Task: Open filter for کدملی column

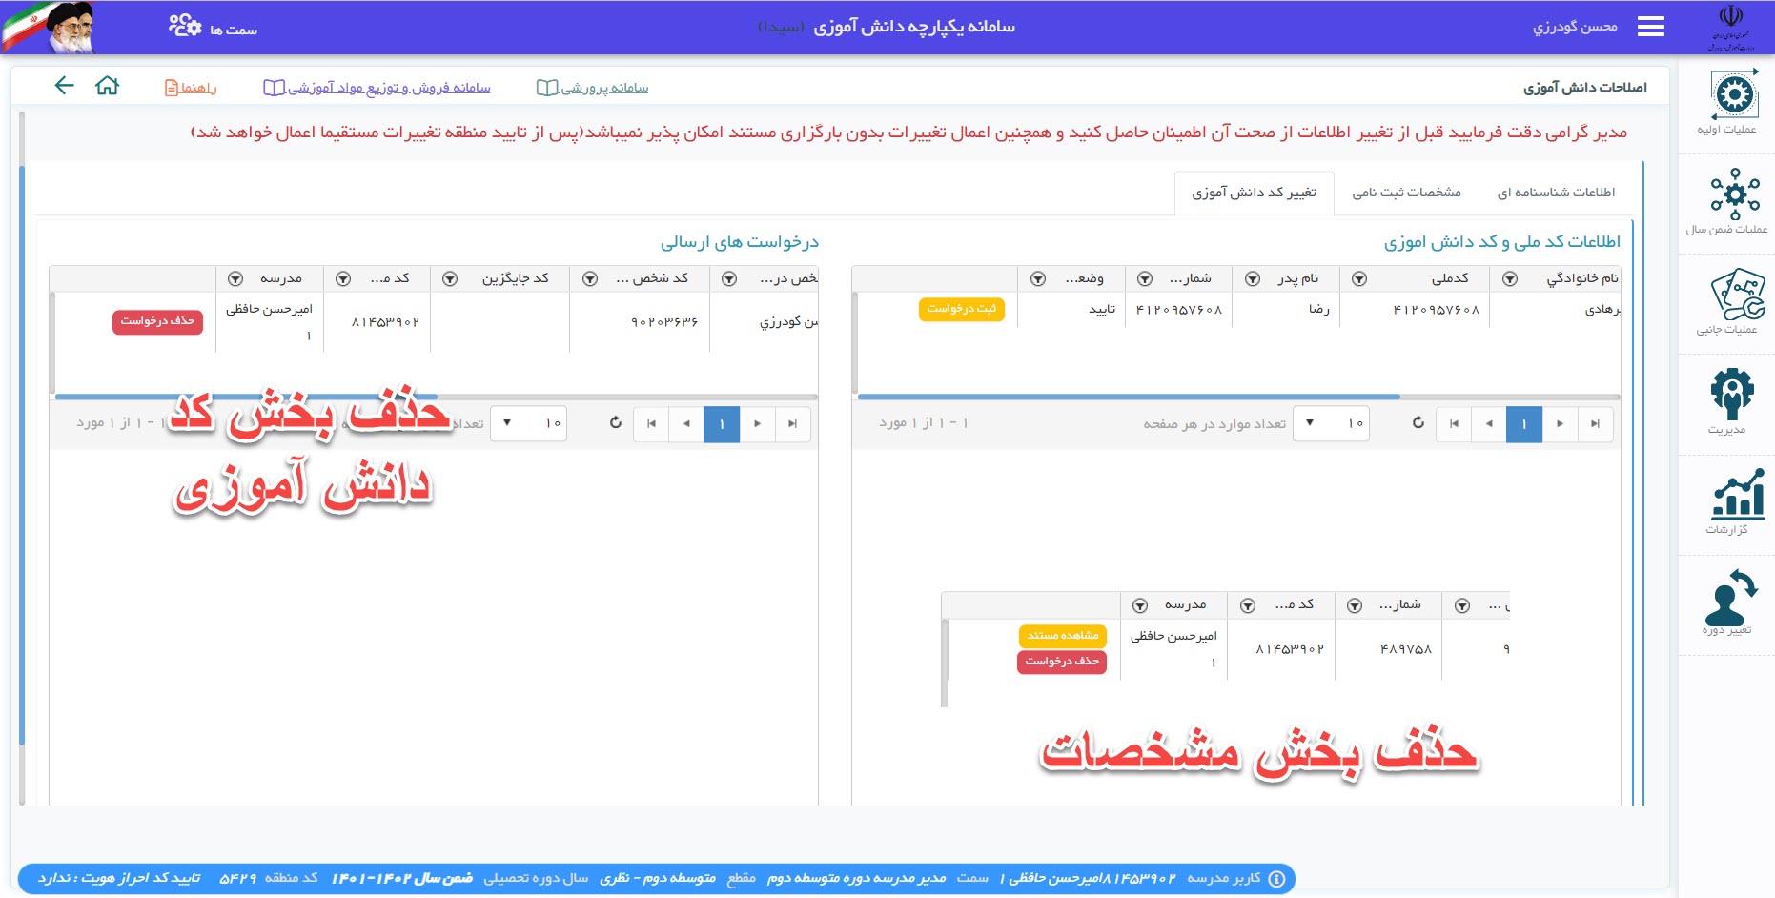Action: [1359, 279]
